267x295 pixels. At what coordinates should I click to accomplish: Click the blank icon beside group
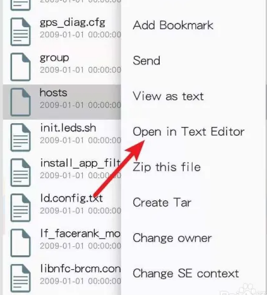pos(20,67)
